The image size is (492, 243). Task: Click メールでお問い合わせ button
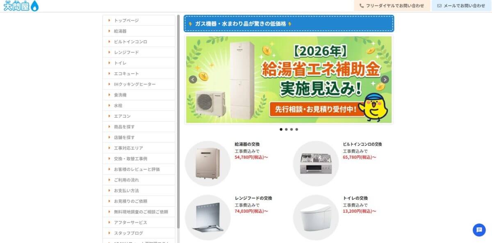pyautogui.click(x=461, y=6)
